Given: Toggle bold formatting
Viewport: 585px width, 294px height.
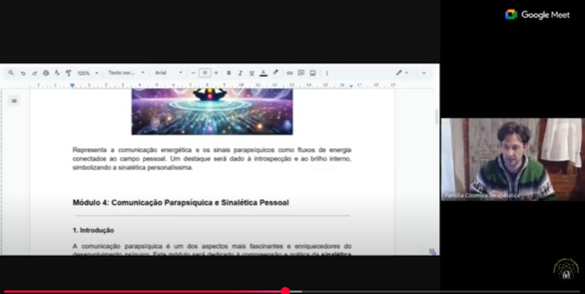Looking at the screenshot, I should tap(229, 73).
